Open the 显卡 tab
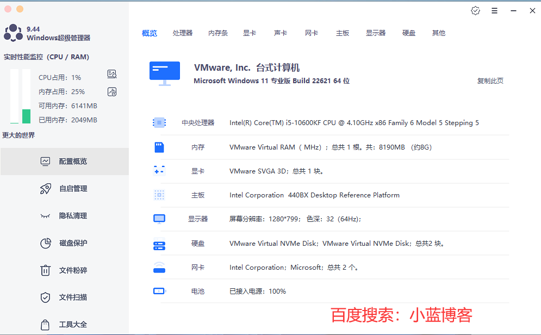 pos(250,33)
